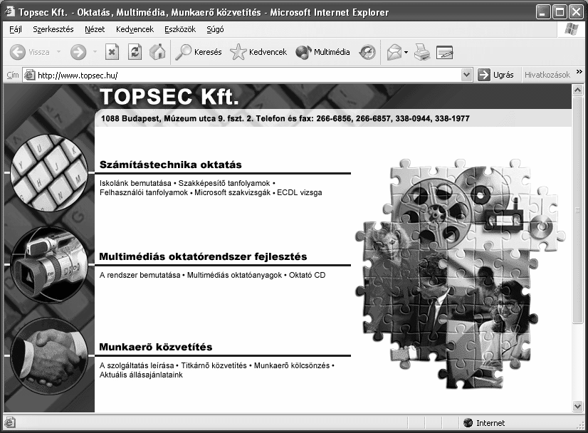The image size is (588, 433).
Task: Open the Forward button history dropdown arrow
Action: click(95, 52)
